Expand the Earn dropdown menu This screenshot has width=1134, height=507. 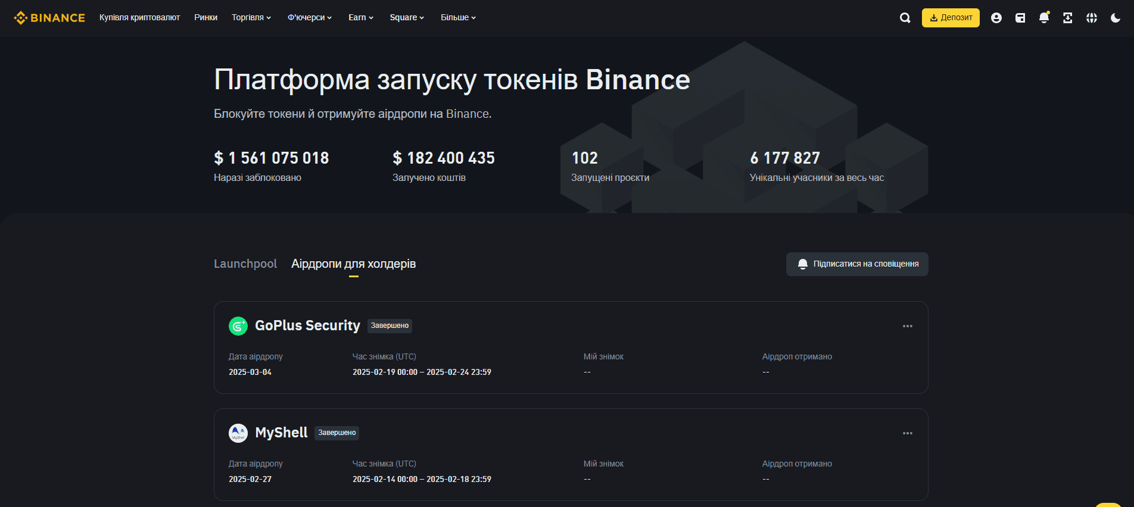click(x=361, y=18)
